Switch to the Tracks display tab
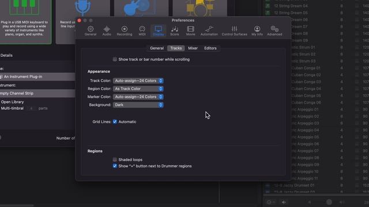 point(176,48)
